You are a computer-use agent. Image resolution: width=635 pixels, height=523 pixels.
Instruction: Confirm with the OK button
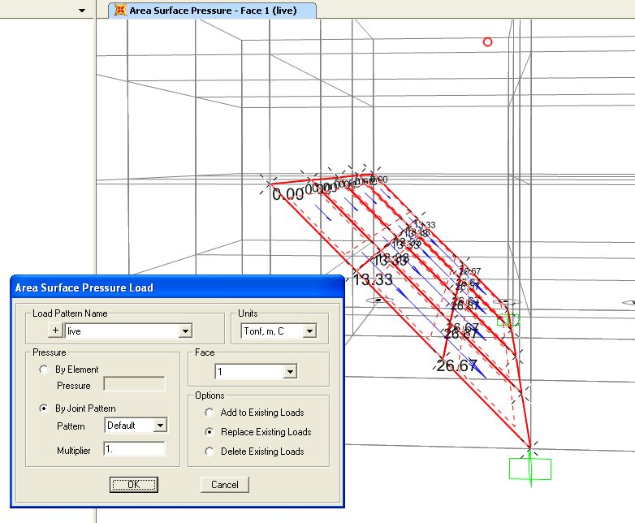[x=134, y=485]
